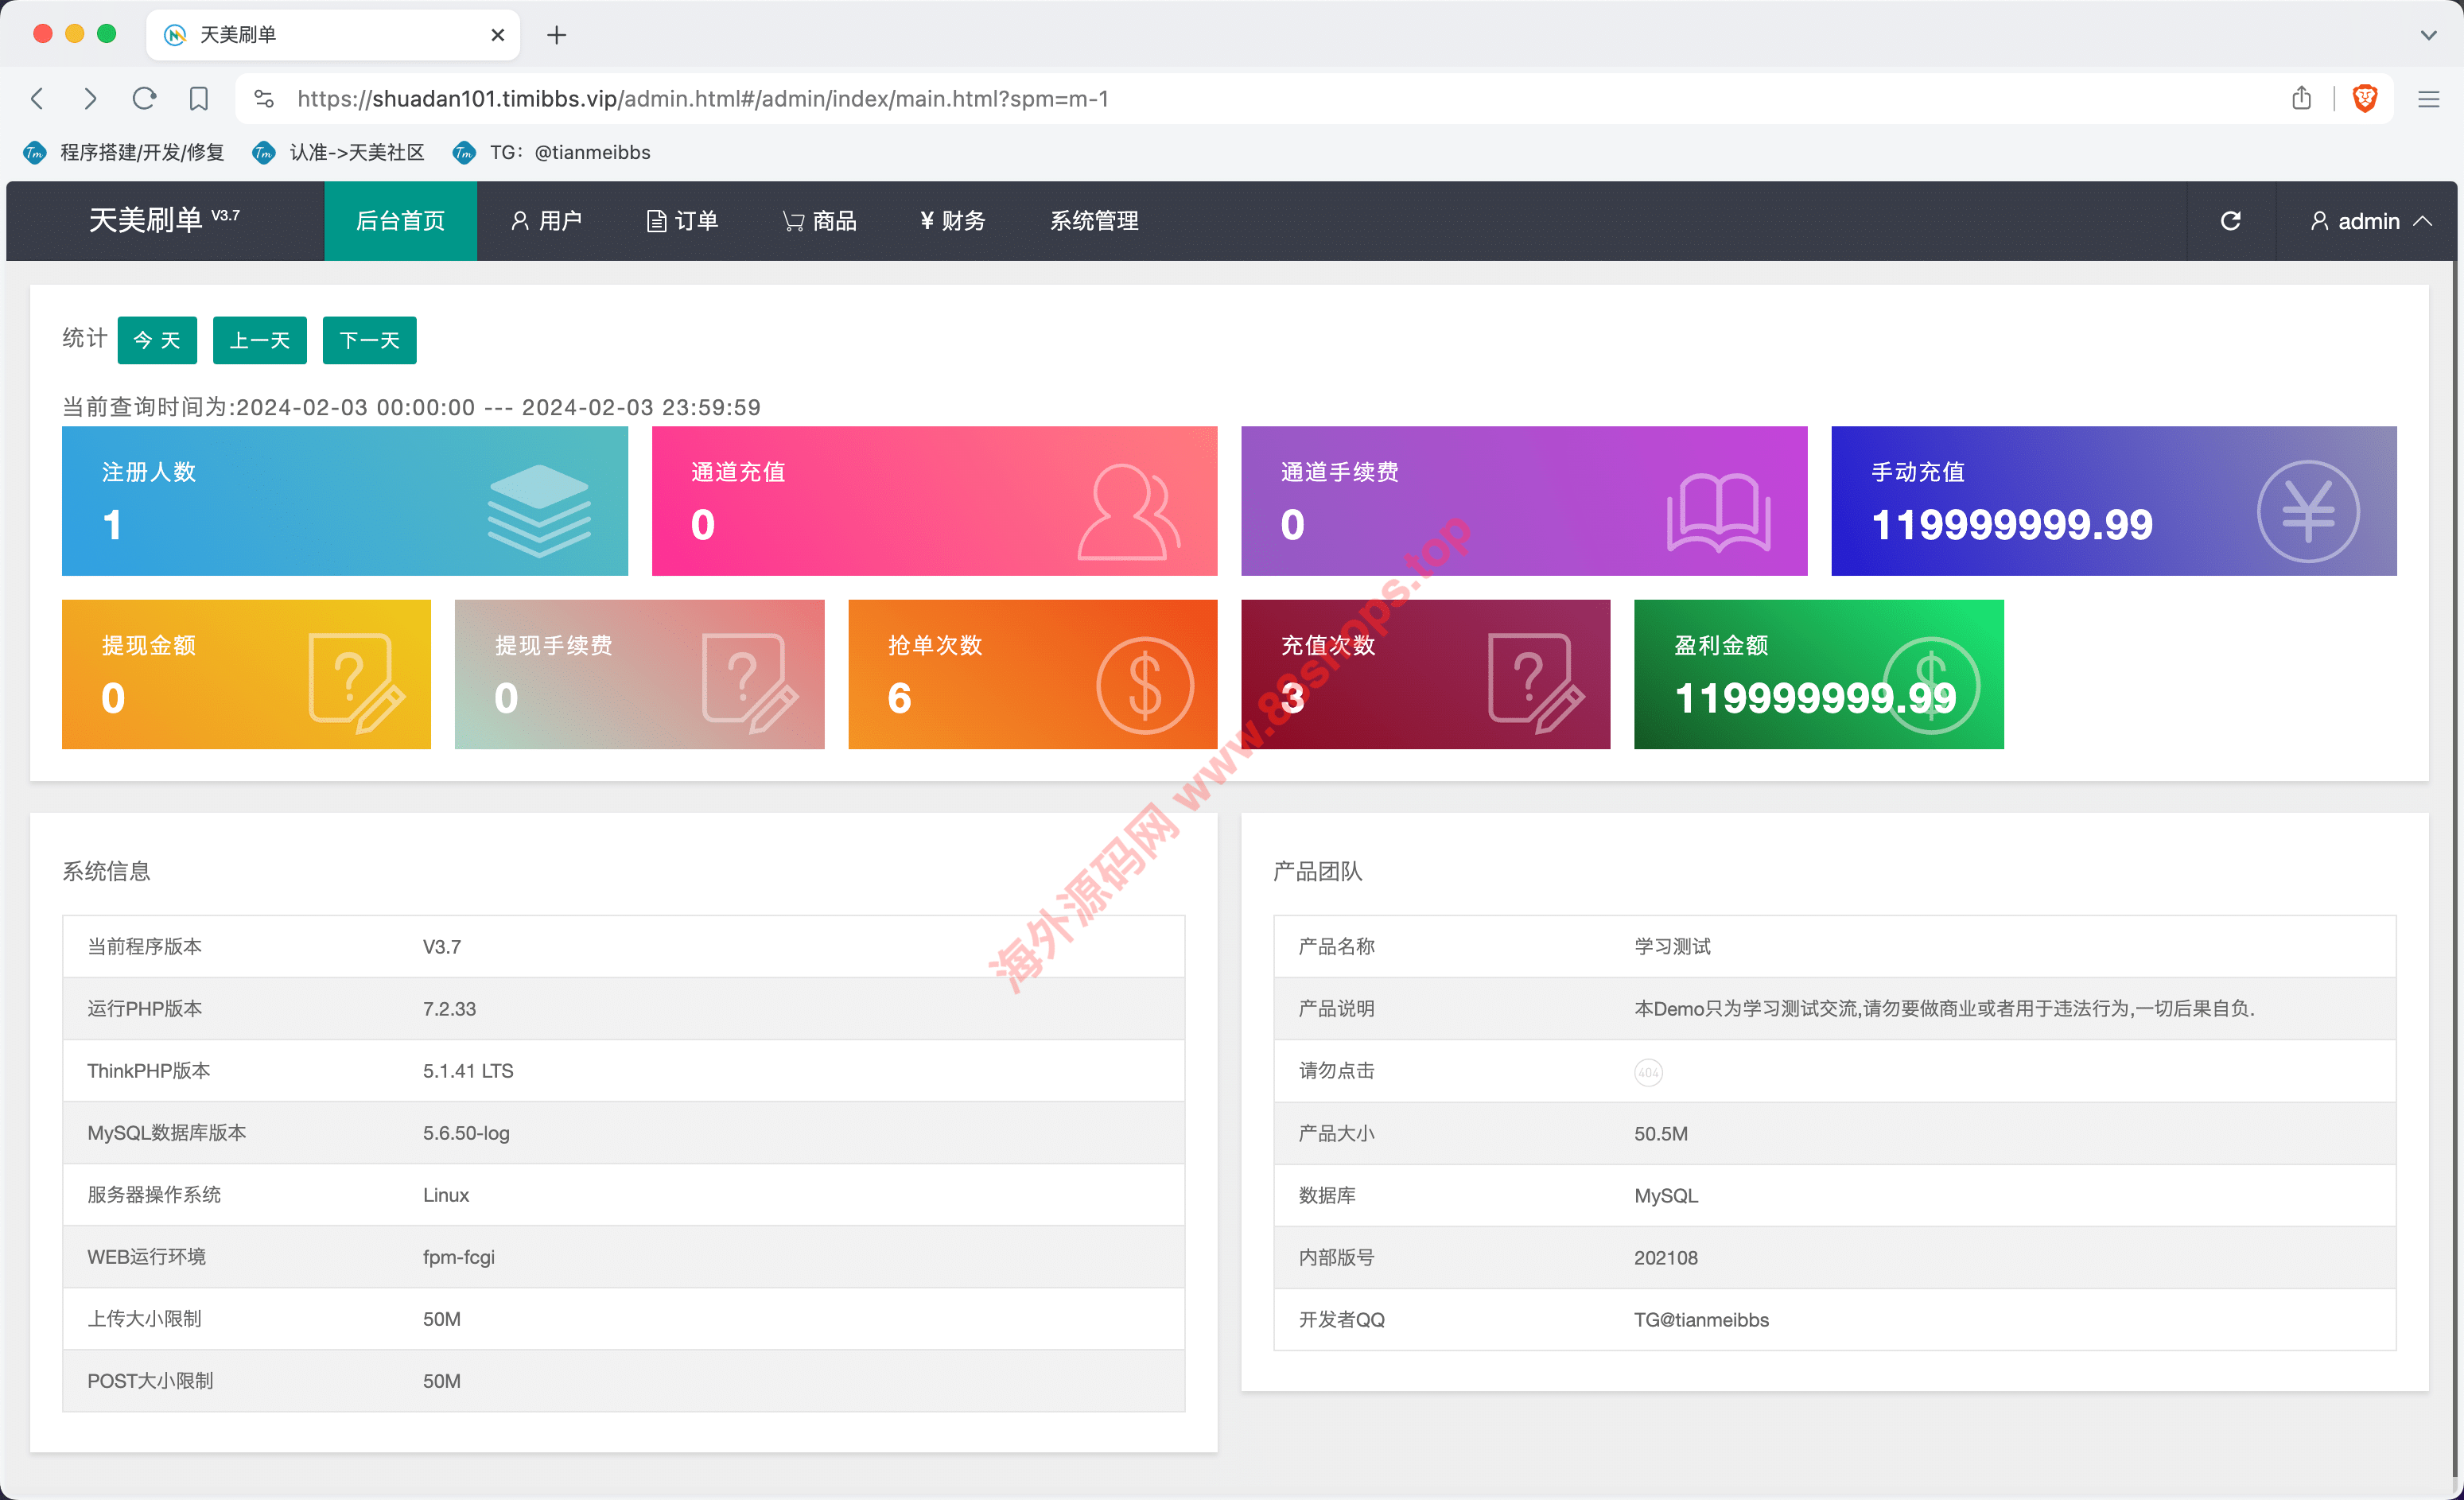
Task: Click the stacked layers icon on the 注册人数 card
Action: (x=539, y=509)
